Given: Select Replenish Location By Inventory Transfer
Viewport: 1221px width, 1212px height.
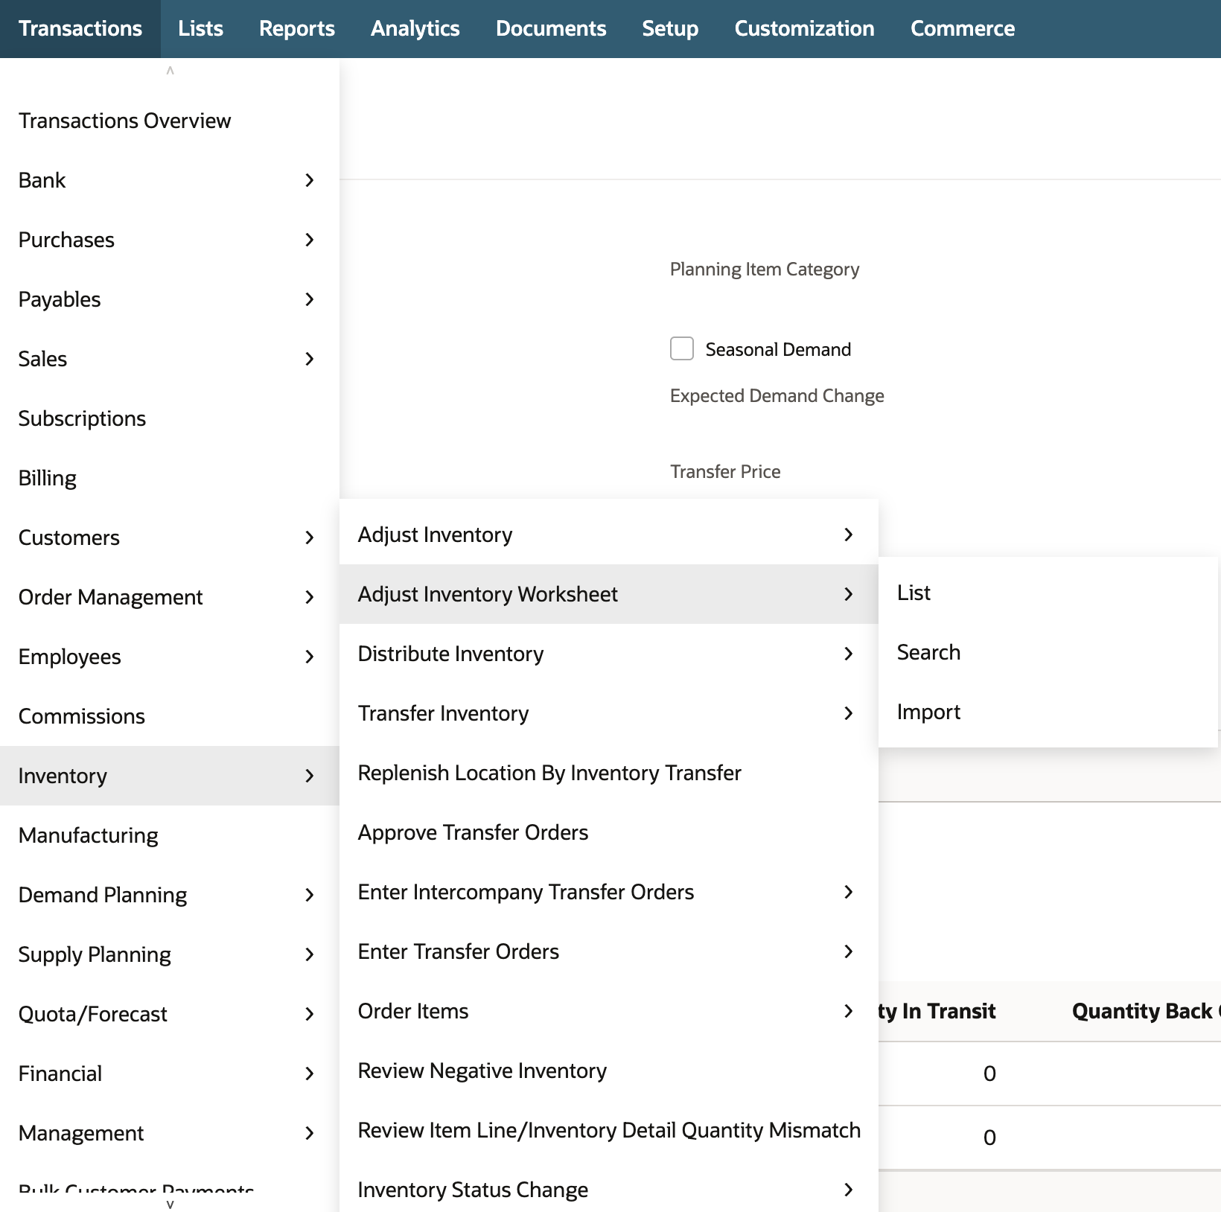Looking at the screenshot, I should pyautogui.click(x=609, y=773).
